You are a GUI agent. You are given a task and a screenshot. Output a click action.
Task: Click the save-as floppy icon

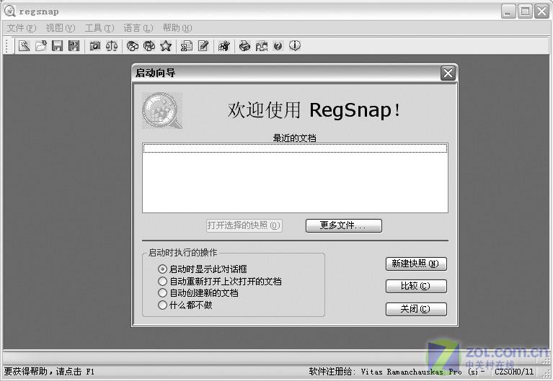pos(74,46)
